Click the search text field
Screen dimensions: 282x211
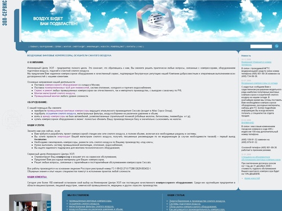[x=261, y=46]
